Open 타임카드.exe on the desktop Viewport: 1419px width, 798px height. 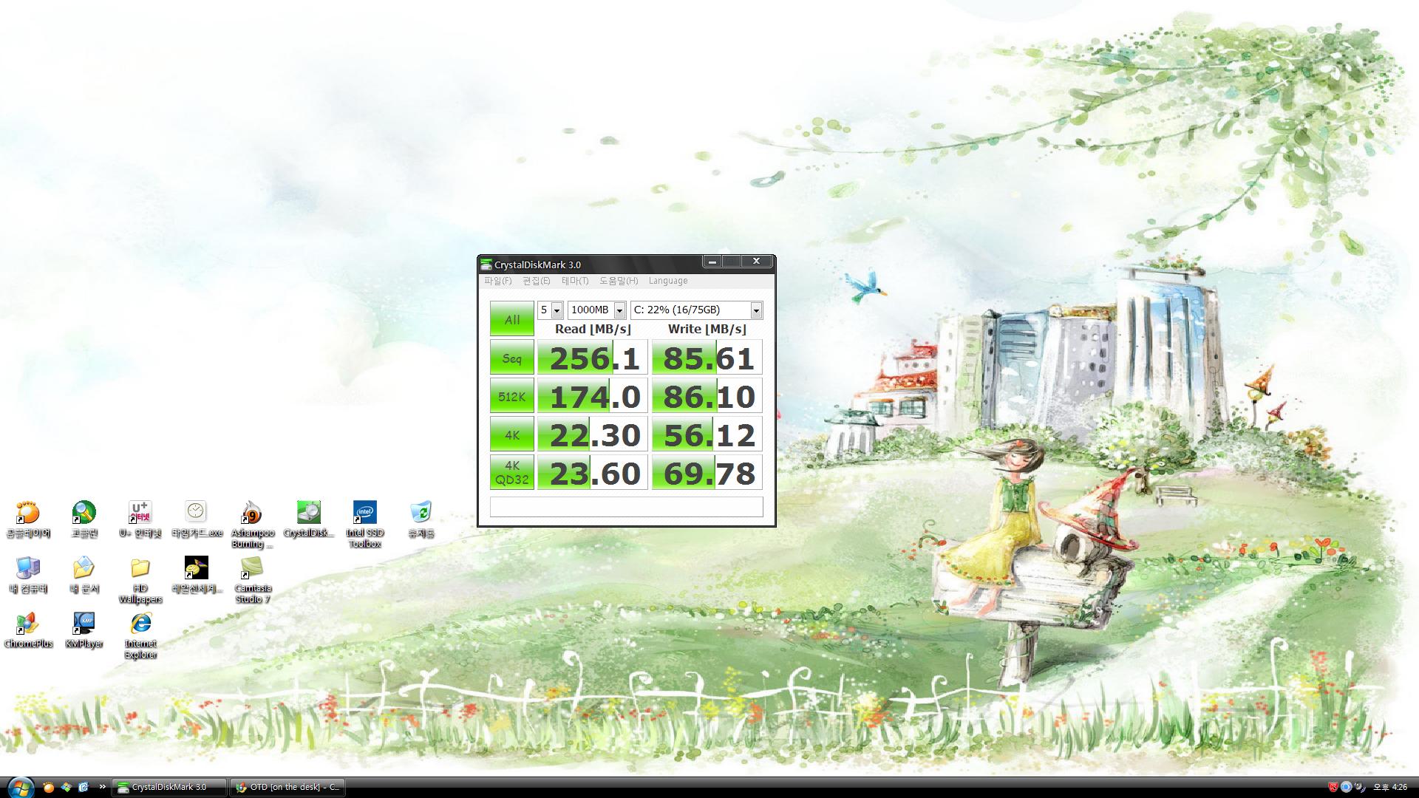click(197, 519)
